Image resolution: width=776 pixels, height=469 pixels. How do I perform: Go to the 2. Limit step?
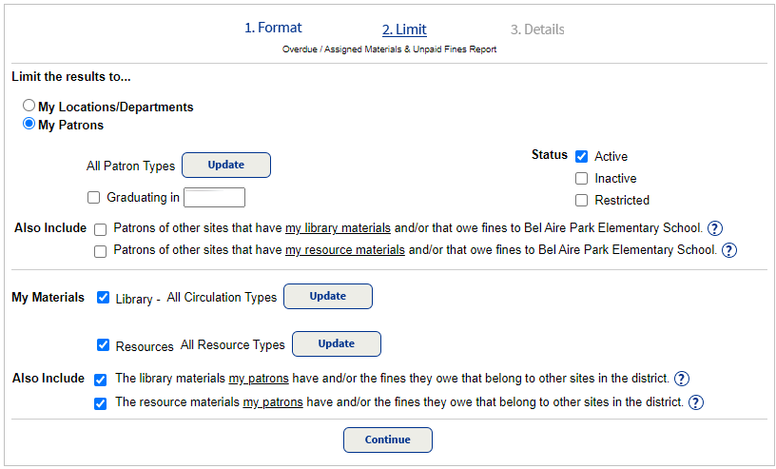click(x=404, y=29)
